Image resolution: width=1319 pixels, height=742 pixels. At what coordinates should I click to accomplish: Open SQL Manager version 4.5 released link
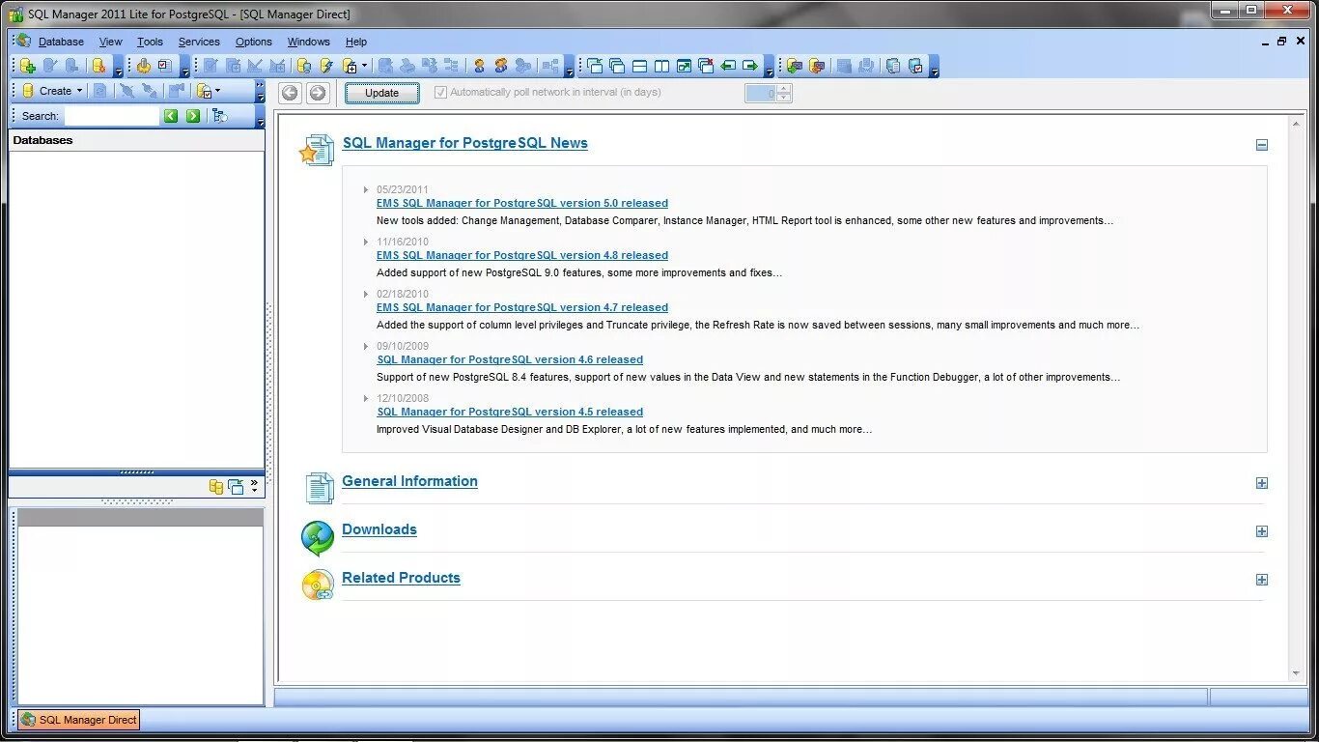(510, 412)
